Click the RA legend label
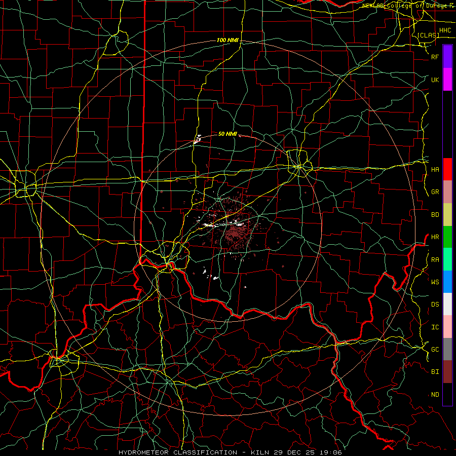Image resolution: width=456 pixels, height=456 pixels. pos(435,260)
